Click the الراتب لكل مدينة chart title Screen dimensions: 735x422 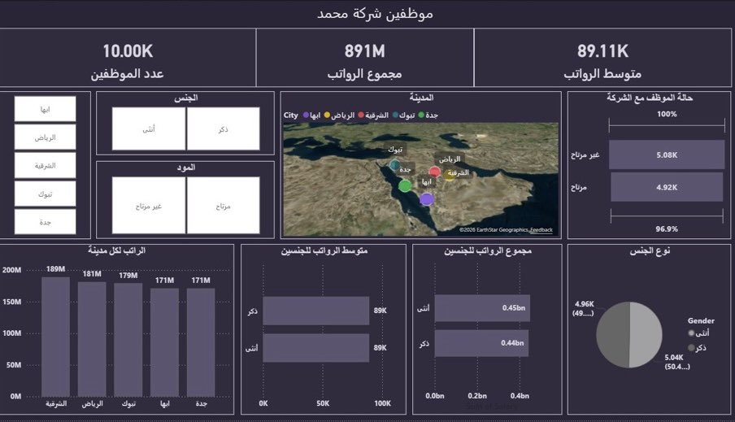[x=117, y=250]
